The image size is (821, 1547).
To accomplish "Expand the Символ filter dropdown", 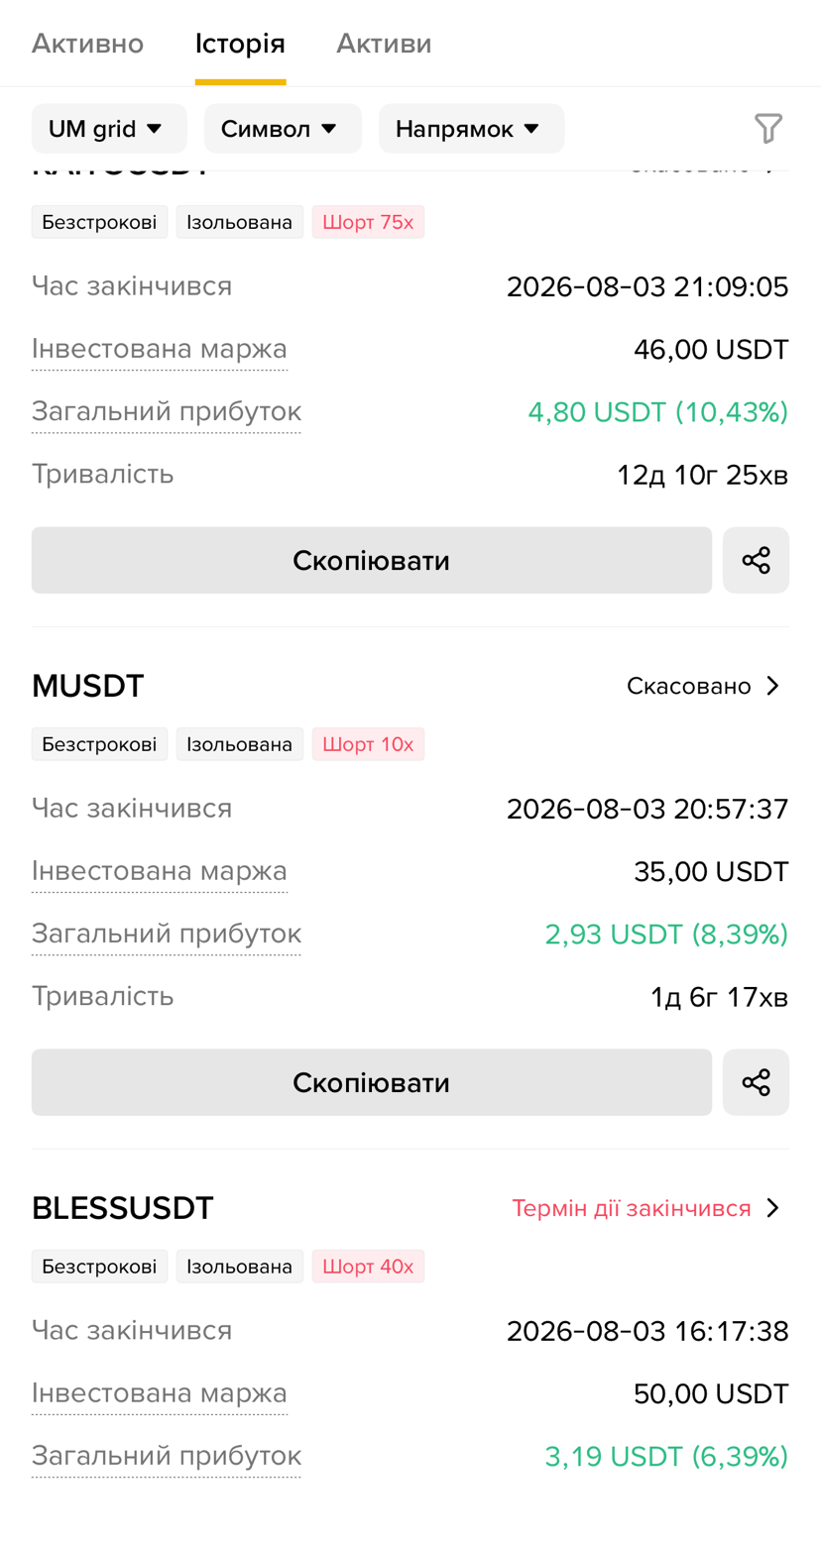I will pos(283,129).
